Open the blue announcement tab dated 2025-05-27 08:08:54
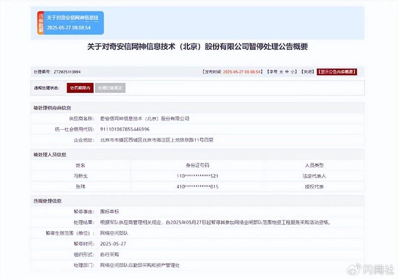 (x=70, y=23)
